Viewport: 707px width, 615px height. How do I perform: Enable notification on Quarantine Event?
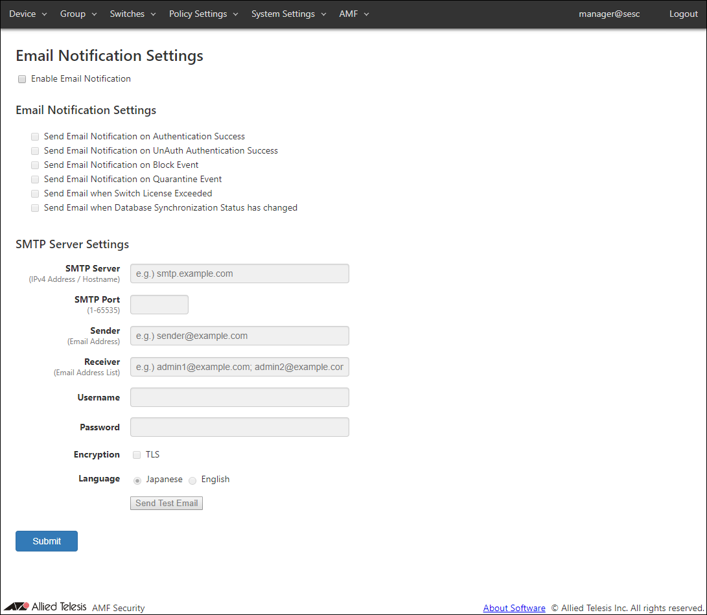point(35,180)
